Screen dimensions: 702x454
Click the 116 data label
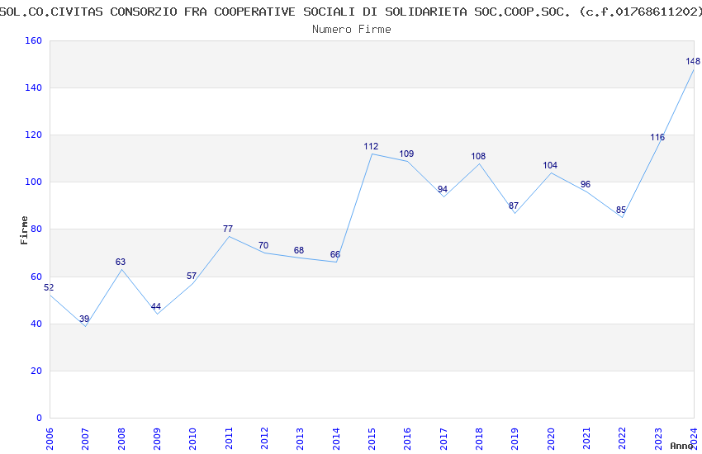[x=657, y=137]
